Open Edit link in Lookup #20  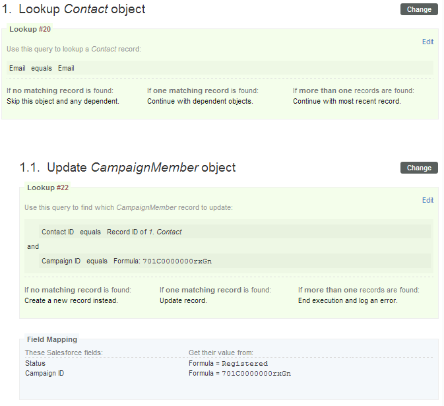[428, 42]
